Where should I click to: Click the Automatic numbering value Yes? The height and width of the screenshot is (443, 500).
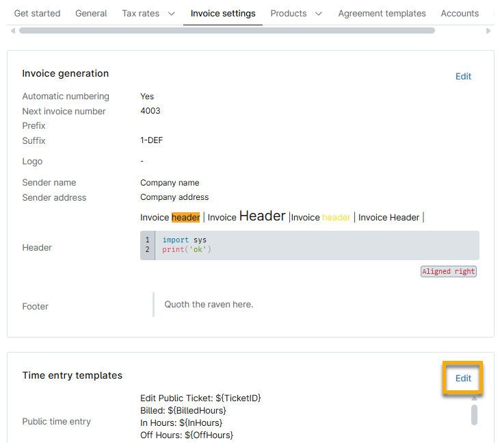tap(147, 97)
